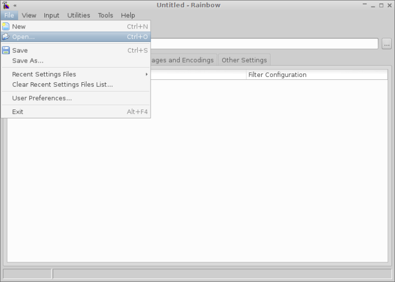Switch to the Languages and Encodings tab
Screen dimensions: 395x282
[183, 60]
